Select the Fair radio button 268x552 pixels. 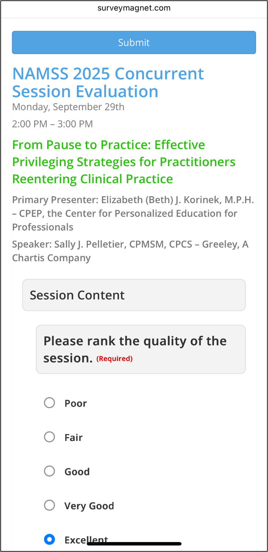coord(50,437)
